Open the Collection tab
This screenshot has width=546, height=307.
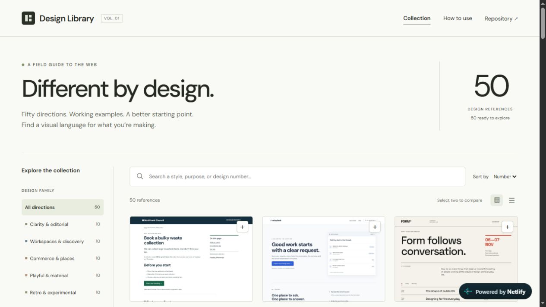coord(417,19)
